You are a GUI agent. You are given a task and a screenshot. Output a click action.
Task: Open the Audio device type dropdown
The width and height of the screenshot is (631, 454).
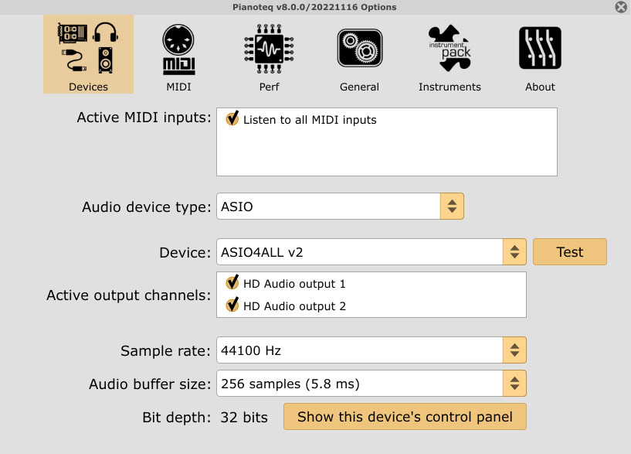click(340, 207)
